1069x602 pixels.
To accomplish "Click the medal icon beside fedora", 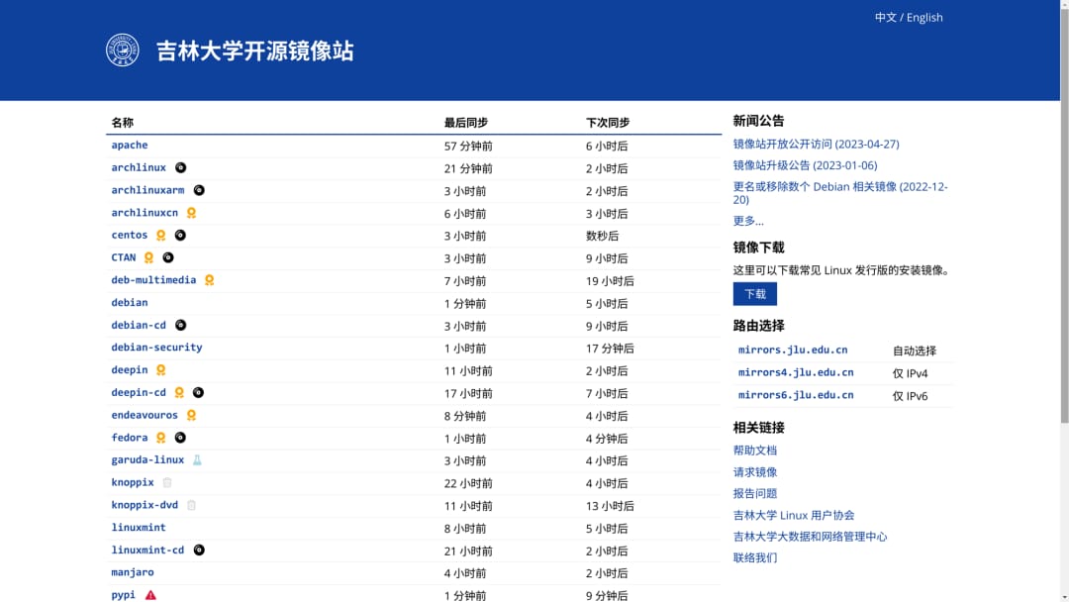I will 161,438.
